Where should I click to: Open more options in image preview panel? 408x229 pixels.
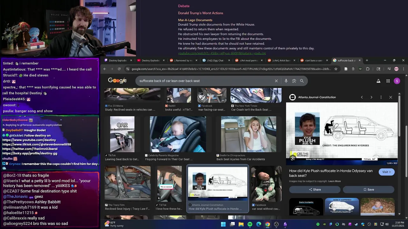[381, 97]
